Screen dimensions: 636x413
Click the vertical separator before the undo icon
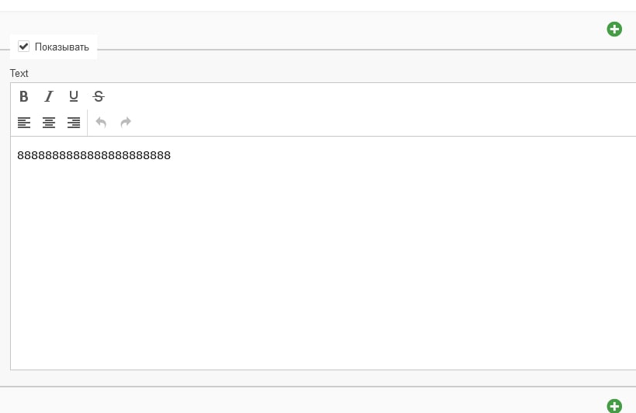[x=88, y=122]
